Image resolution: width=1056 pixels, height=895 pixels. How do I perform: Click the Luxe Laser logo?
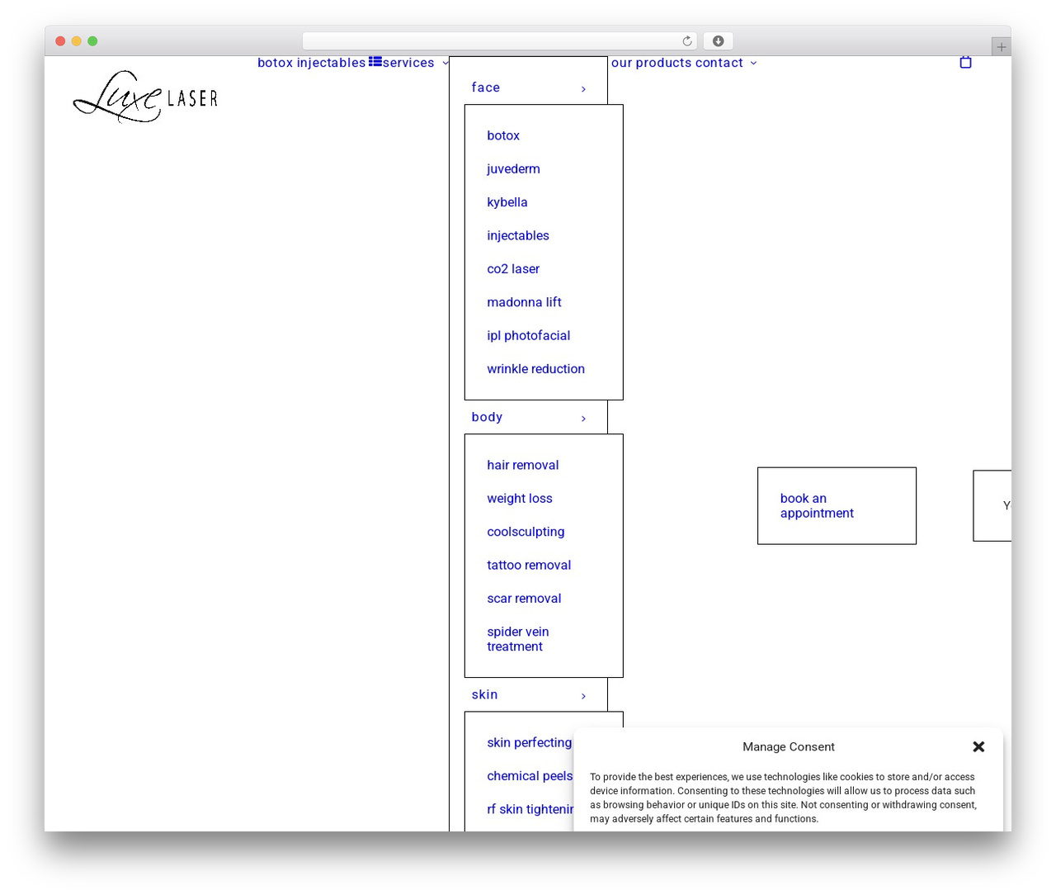tap(145, 97)
